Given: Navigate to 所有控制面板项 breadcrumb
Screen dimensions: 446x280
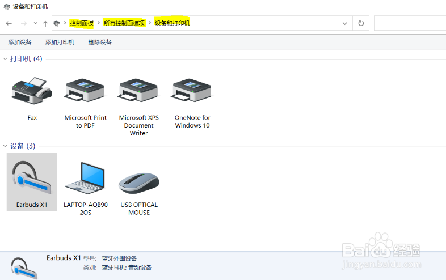Looking at the screenshot, I should coord(124,23).
